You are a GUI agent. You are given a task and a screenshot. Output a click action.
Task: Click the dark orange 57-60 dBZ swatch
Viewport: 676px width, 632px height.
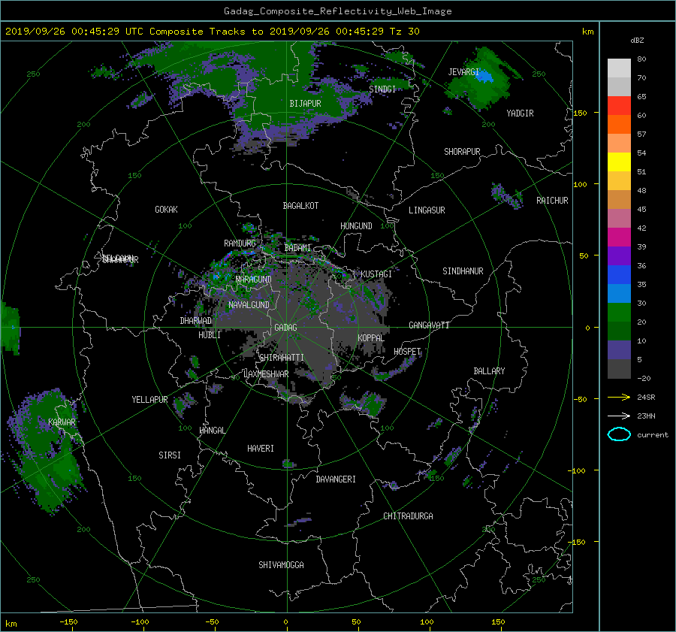[619, 125]
